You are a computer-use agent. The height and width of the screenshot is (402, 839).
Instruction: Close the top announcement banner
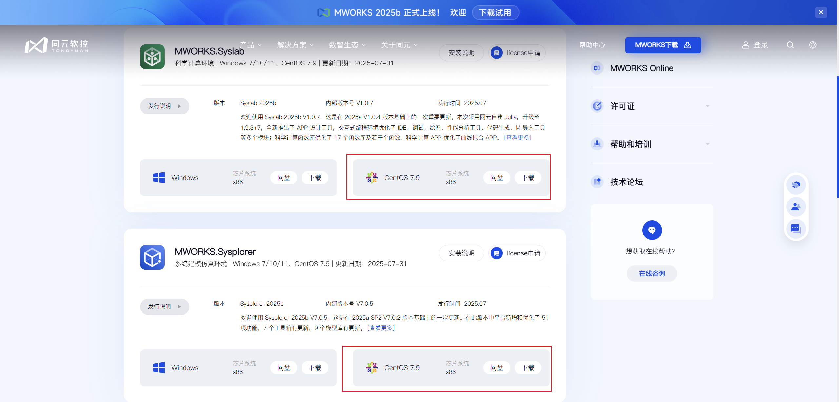(x=821, y=12)
